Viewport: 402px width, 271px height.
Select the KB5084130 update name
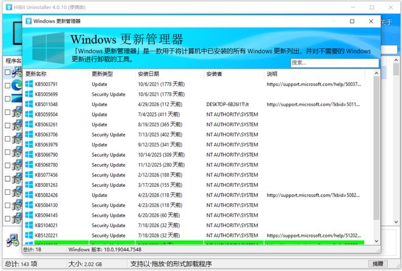pyautogui.click(x=46, y=205)
